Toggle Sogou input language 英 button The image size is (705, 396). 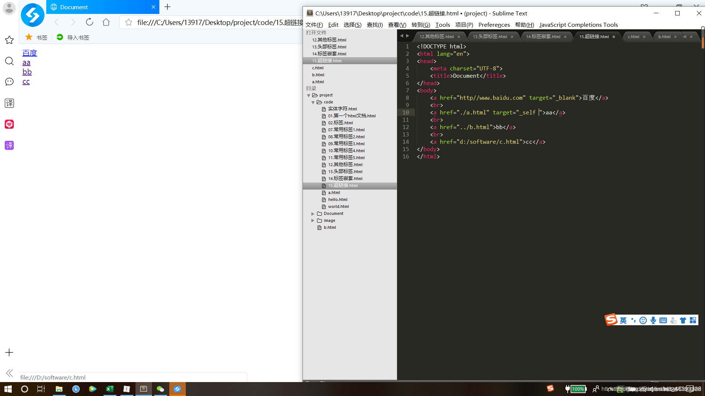pyautogui.click(x=623, y=320)
